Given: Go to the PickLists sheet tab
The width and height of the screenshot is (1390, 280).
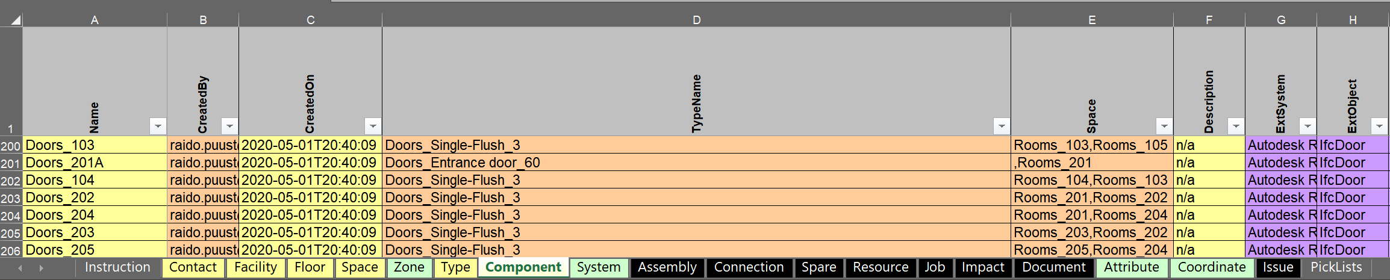Looking at the screenshot, I should tap(1336, 267).
